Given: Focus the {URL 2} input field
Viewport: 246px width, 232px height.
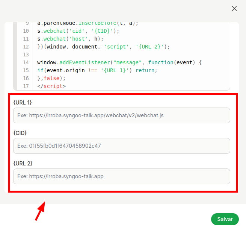Looking at the screenshot, I should tap(122, 176).
